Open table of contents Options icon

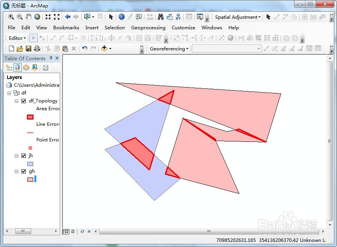[45, 68]
